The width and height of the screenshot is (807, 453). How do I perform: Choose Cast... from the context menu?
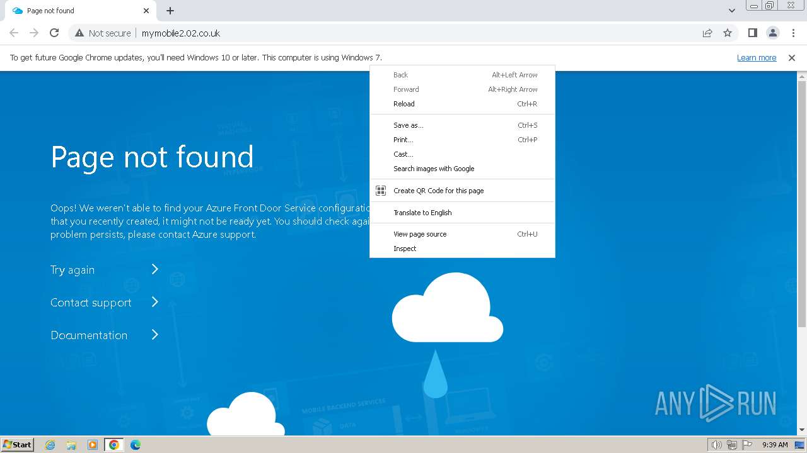coord(462,154)
